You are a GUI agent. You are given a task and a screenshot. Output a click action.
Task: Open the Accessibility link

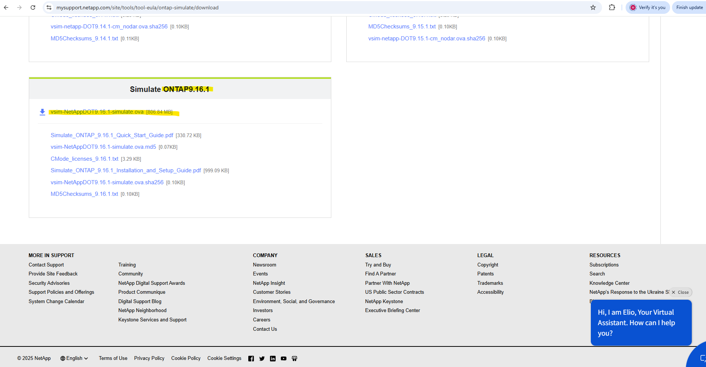click(490, 292)
